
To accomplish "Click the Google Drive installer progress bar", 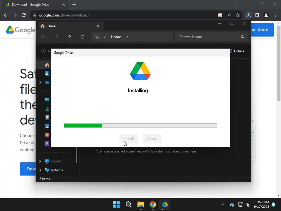I will click(x=140, y=125).
